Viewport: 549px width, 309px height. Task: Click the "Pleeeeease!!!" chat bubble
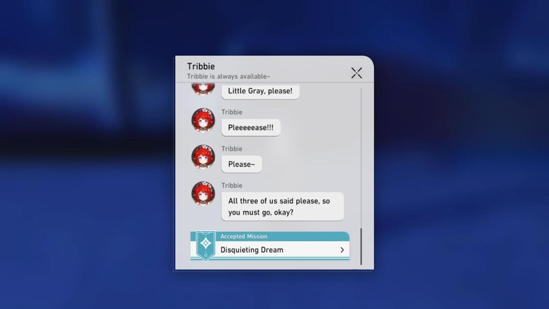coord(251,128)
